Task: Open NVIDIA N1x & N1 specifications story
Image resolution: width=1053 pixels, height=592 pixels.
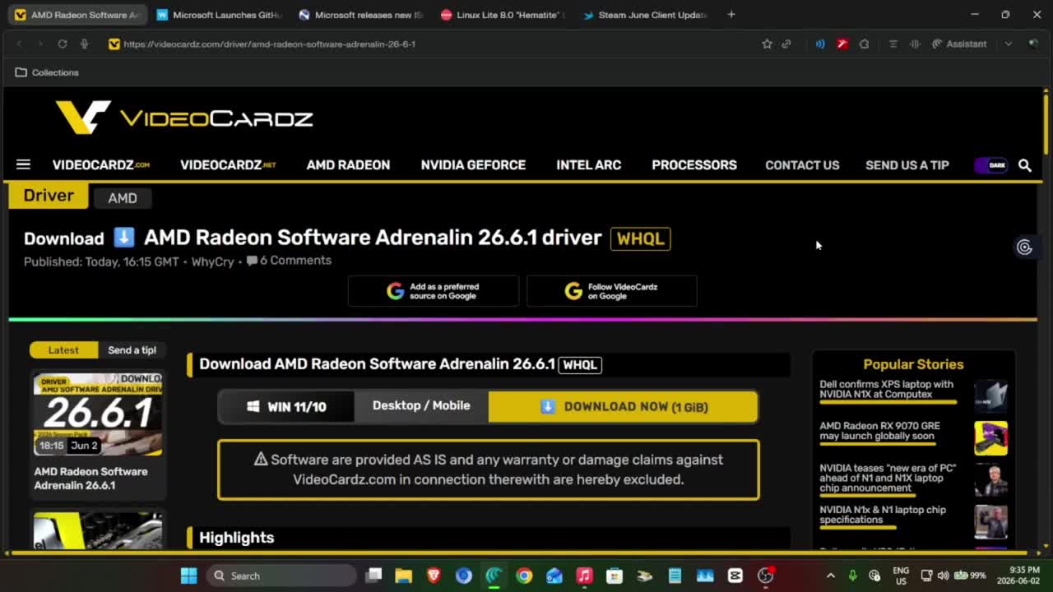Action: pyautogui.click(x=883, y=515)
